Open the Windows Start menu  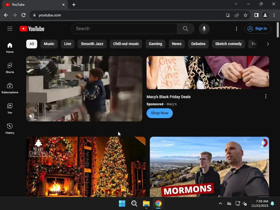(122, 203)
